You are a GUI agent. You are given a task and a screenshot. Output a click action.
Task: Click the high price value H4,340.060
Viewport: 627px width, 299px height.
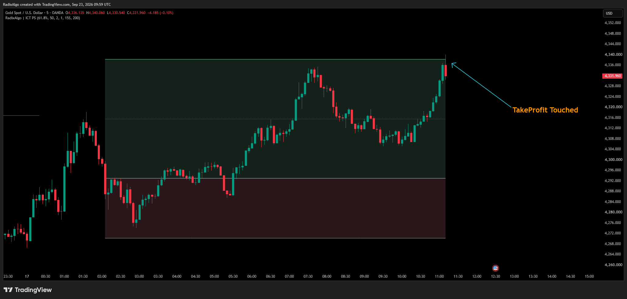coord(96,13)
